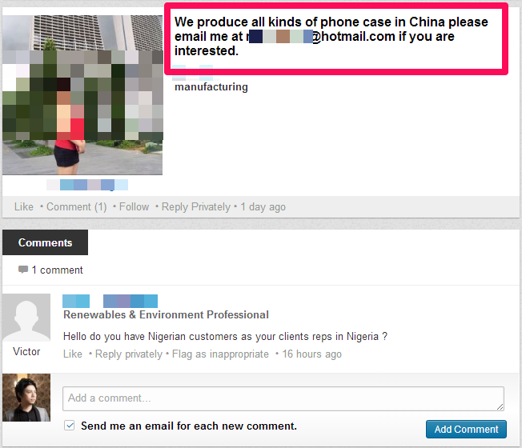Open the phone case post title
The image size is (522, 448).
[x=331, y=36]
